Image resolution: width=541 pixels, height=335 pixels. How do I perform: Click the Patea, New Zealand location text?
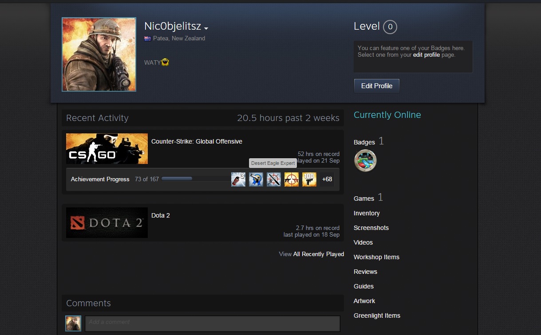click(179, 39)
